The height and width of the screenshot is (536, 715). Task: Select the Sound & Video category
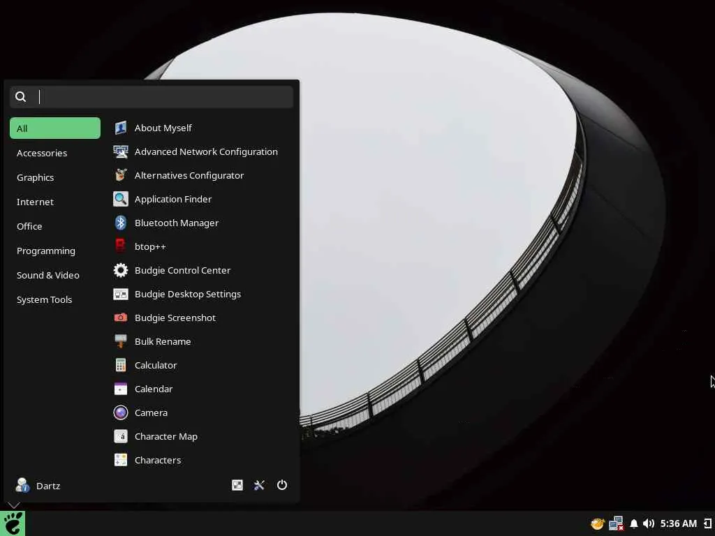[55, 275]
